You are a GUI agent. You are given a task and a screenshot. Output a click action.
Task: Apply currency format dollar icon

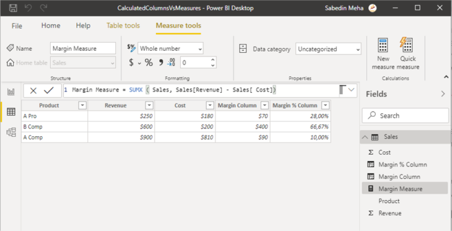click(131, 63)
